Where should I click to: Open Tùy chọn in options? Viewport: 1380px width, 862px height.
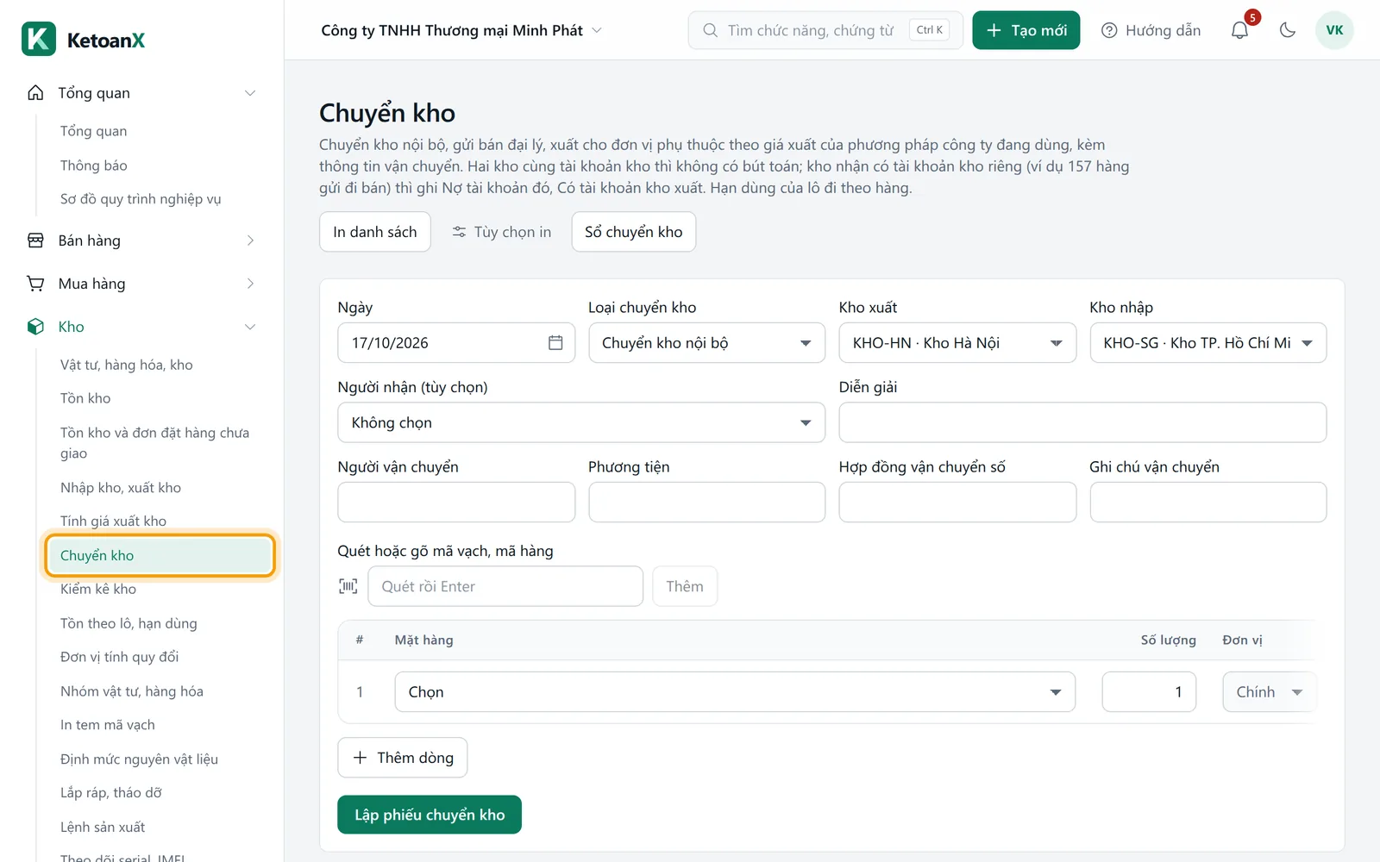pyautogui.click(x=502, y=232)
